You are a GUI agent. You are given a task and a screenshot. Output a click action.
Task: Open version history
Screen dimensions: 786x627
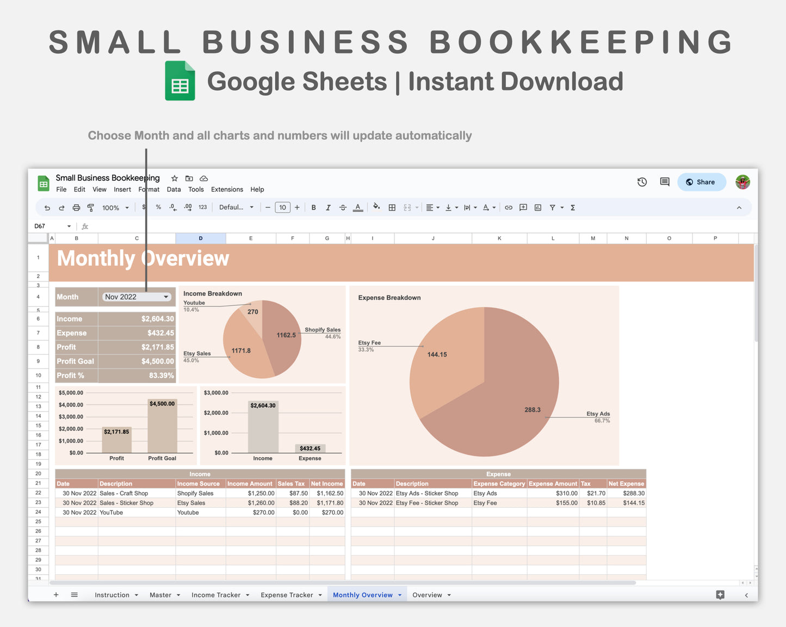click(642, 182)
